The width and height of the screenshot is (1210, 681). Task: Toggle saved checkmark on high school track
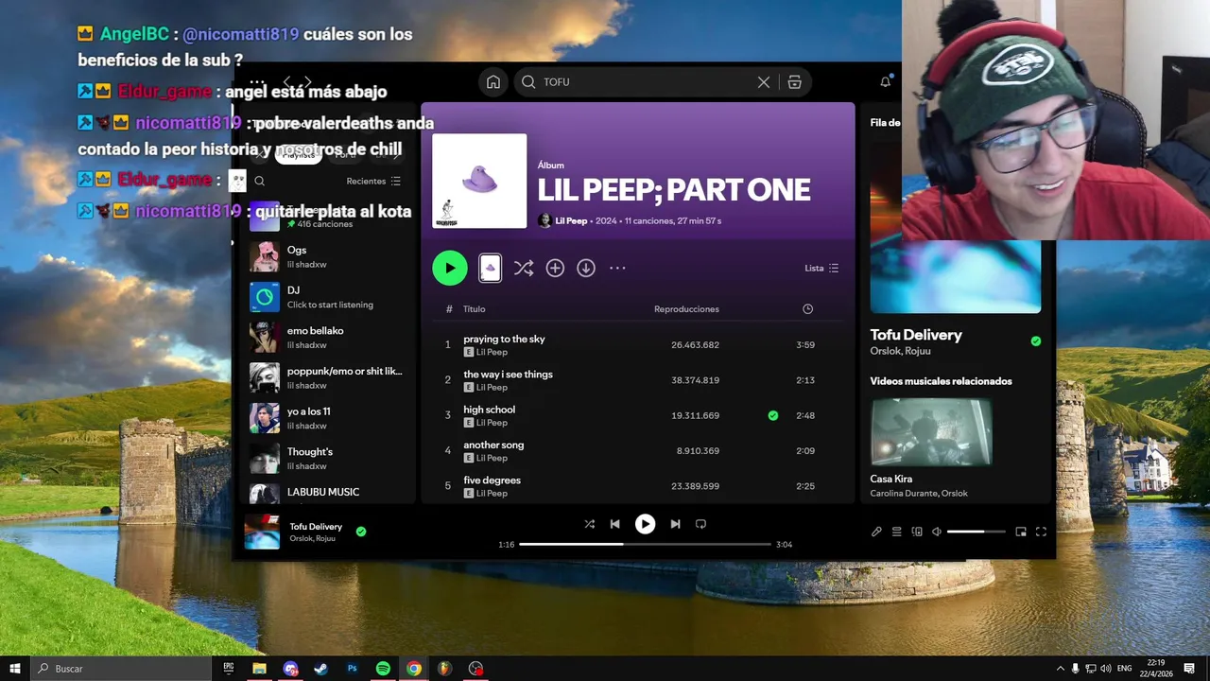(773, 415)
